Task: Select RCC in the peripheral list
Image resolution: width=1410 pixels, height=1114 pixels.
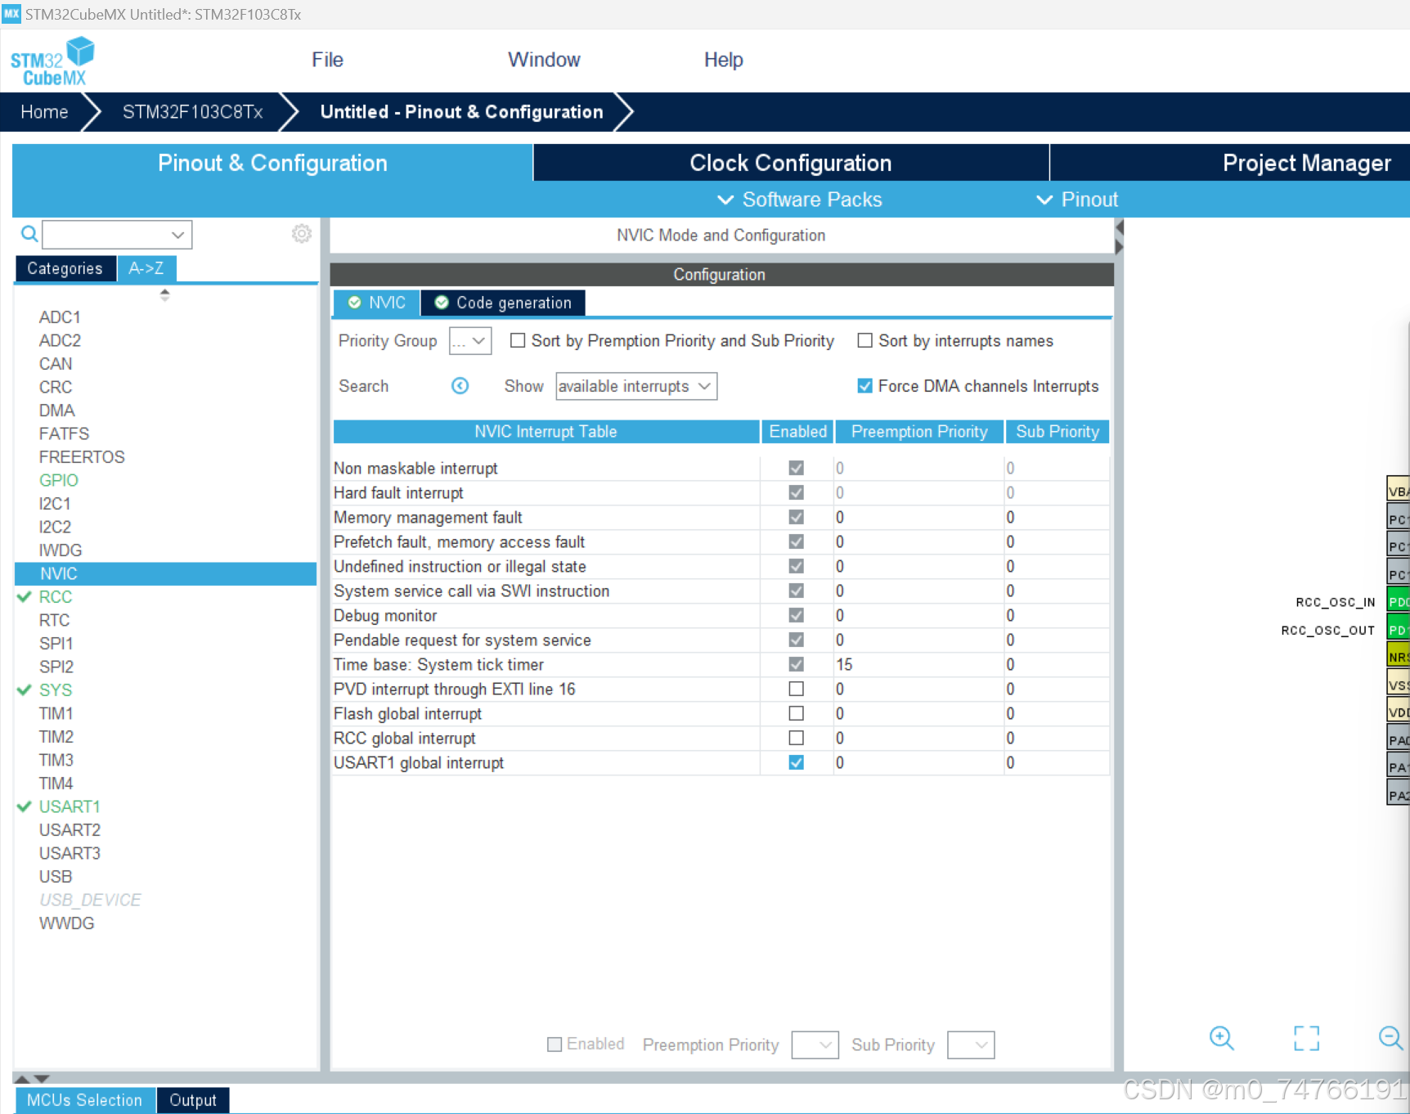Action: point(56,597)
